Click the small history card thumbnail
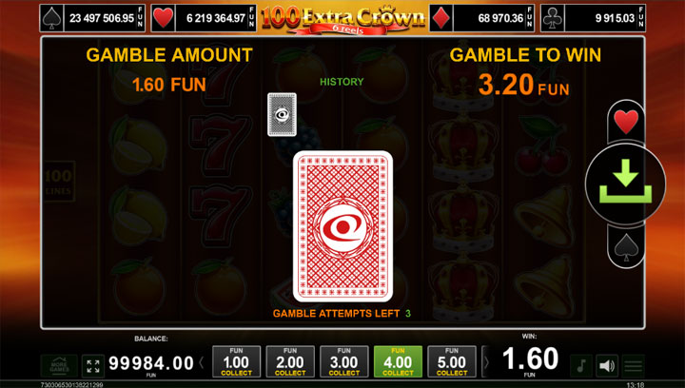Viewport: 685px width, 388px height. point(283,114)
